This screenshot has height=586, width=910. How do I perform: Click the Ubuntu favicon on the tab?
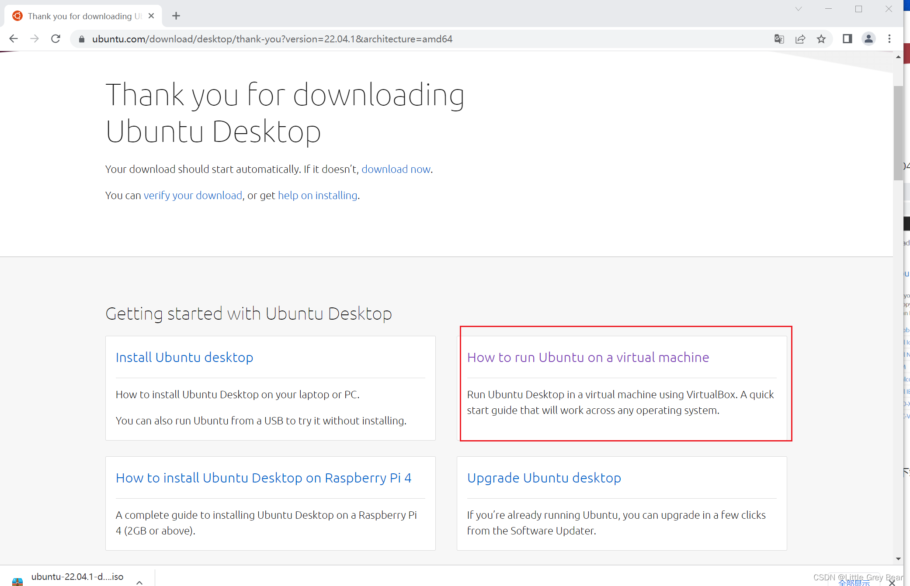point(17,16)
